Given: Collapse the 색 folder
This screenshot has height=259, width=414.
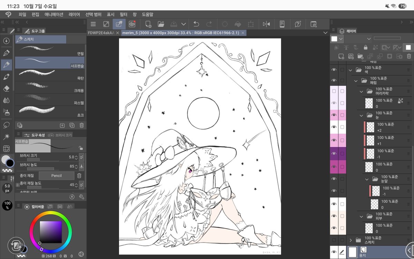Looking at the screenshot, I should pos(351,70).
